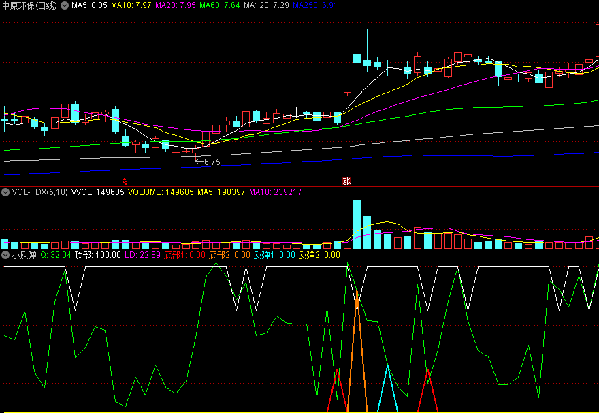The height and width of the screenshot is (413, 599).
Task: Click the red 涨 marker icon
Action: [x=346, y=181]
